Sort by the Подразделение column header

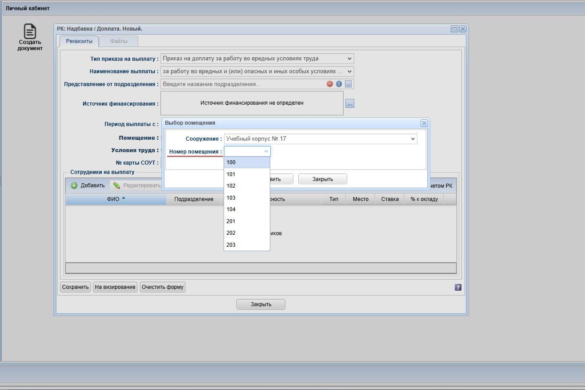click(x=194, y=199)
